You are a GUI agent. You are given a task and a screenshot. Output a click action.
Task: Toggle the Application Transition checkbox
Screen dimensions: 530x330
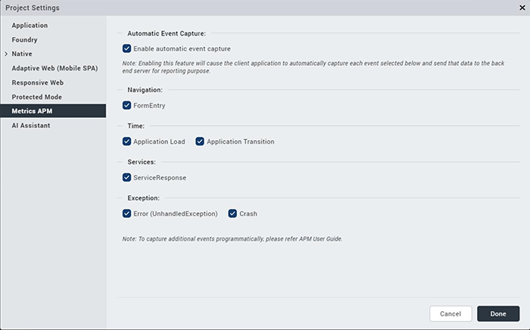tap(200, 142)
